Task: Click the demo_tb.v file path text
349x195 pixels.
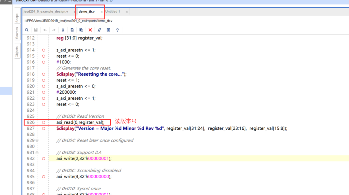Action: [68, 21]
